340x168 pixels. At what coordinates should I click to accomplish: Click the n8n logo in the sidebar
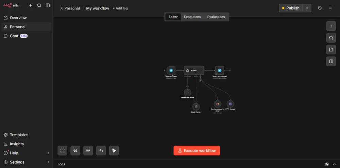(11, 5)
